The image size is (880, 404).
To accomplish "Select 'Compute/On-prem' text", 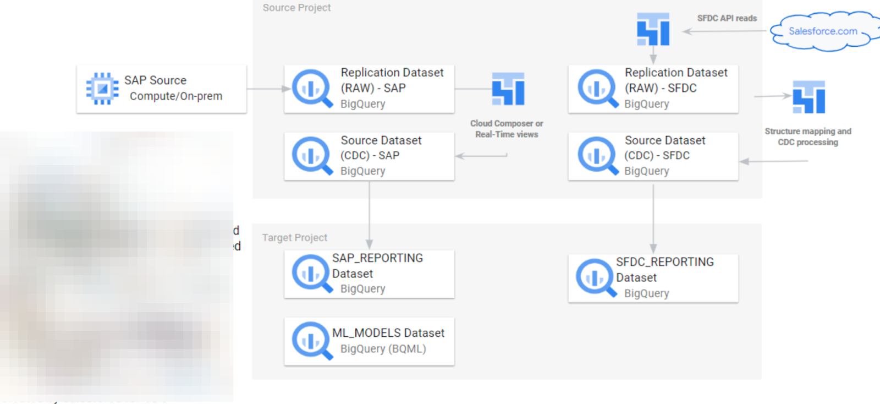I will (176, 96).
